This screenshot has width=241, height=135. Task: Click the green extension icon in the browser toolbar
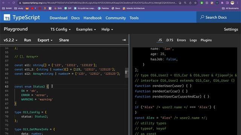202,3
